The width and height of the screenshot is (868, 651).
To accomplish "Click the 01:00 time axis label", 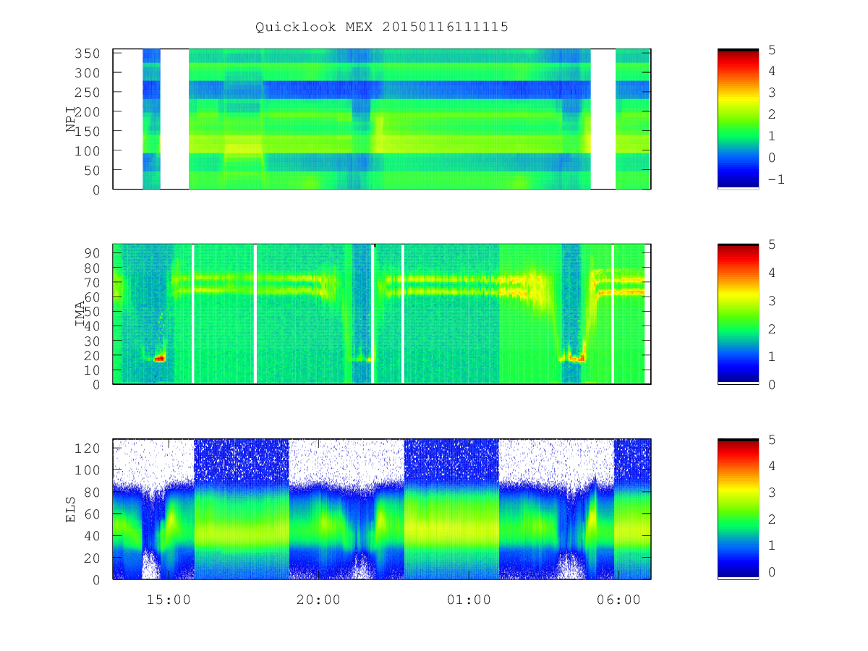I will [x=469, y=600].
